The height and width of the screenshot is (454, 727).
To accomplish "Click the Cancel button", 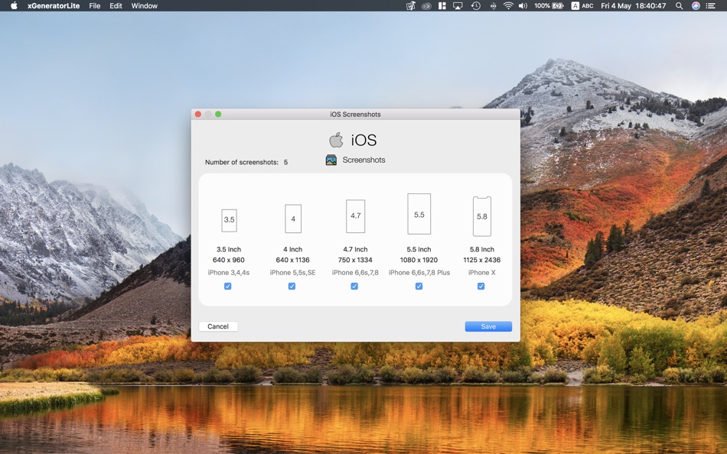I will tap(218, 326).
